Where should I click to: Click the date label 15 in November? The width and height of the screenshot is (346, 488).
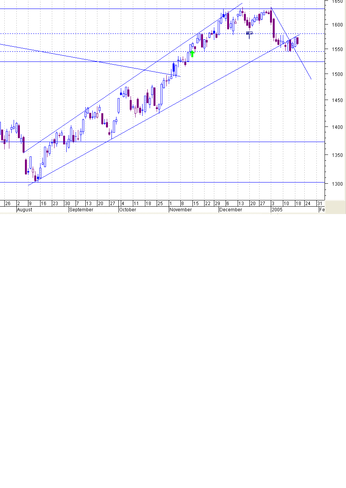tap(196, 204)
